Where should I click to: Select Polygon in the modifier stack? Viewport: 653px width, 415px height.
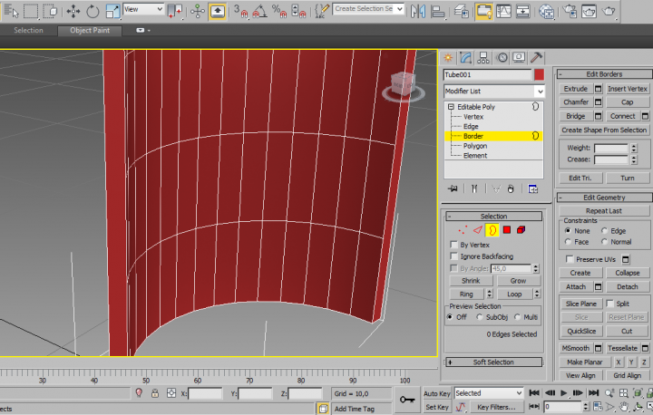[x=474, y=146]
